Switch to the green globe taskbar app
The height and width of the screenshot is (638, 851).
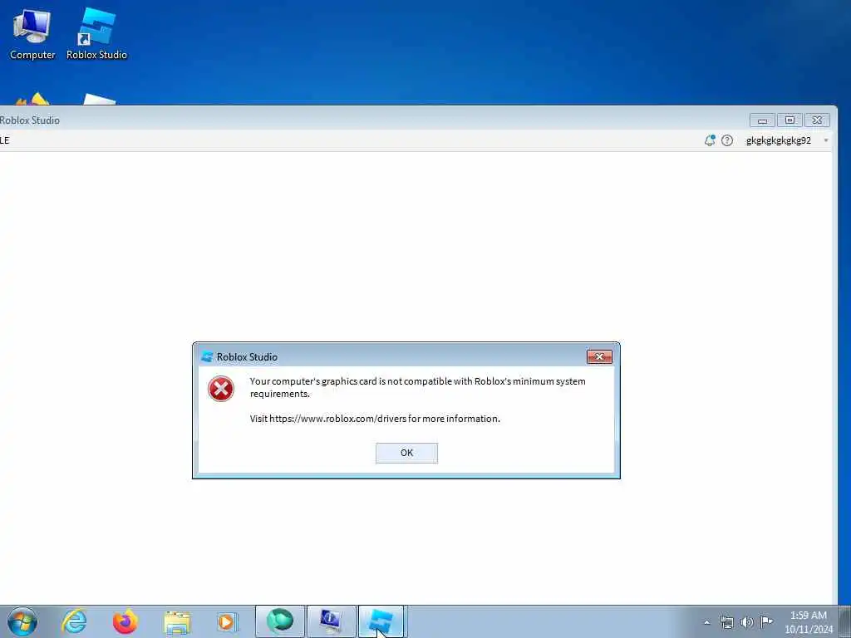279,621
